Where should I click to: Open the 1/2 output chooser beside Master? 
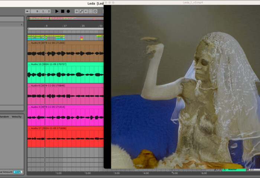point(253,169)
